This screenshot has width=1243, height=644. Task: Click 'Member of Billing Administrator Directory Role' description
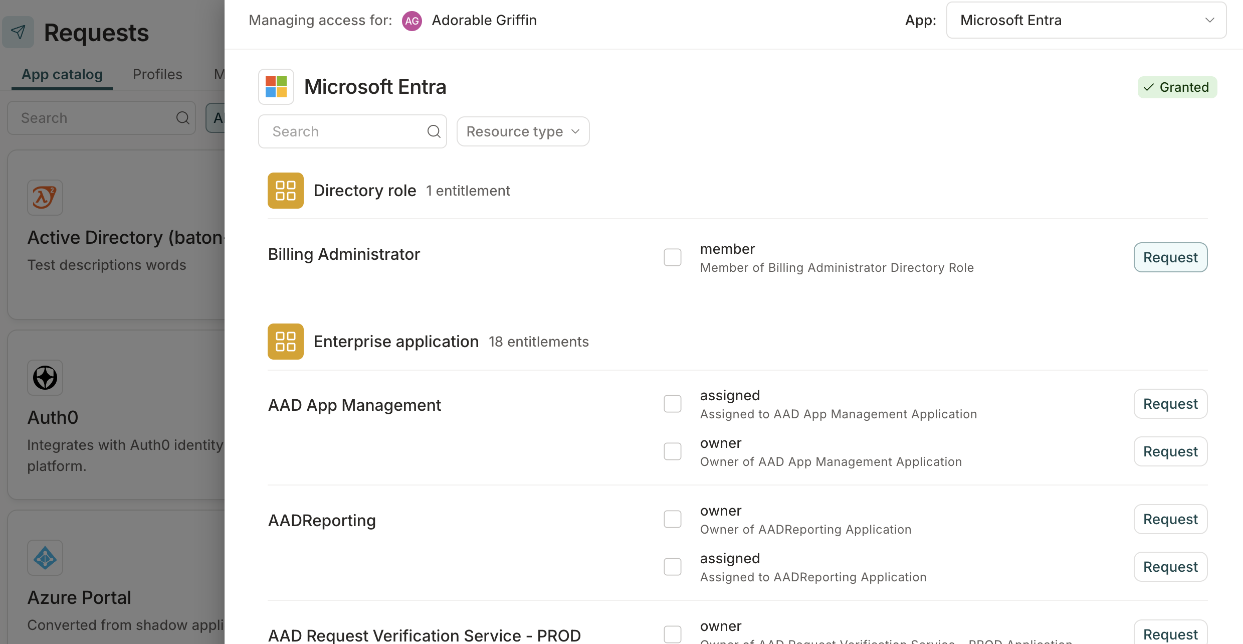pyautogui.click(x=837, y=268)
